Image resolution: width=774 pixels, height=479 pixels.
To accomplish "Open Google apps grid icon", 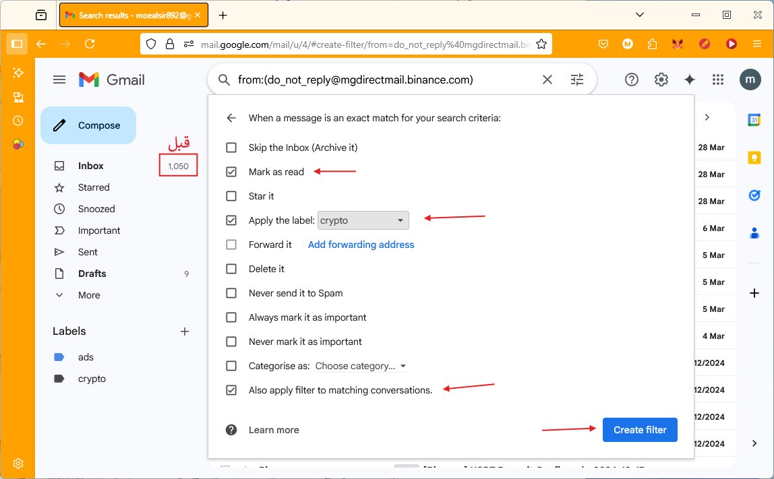I will 718,79.
